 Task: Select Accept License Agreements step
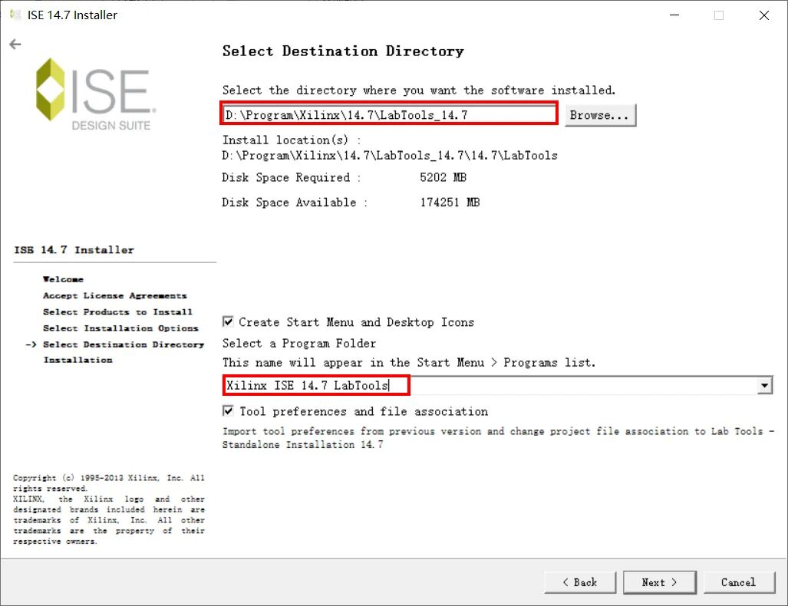pyautogui.click(x=115, y=295)
